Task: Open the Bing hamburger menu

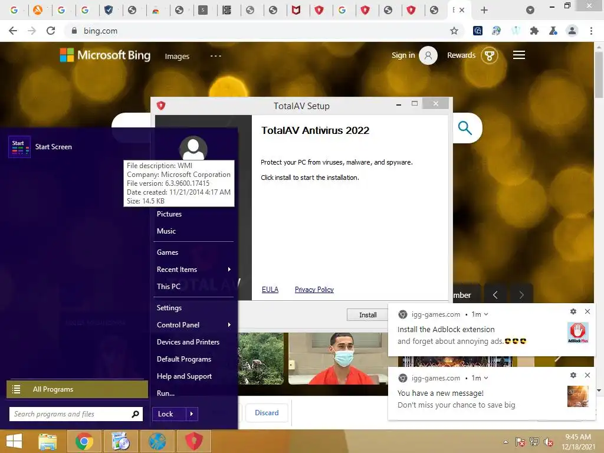Action: (519, 55)
